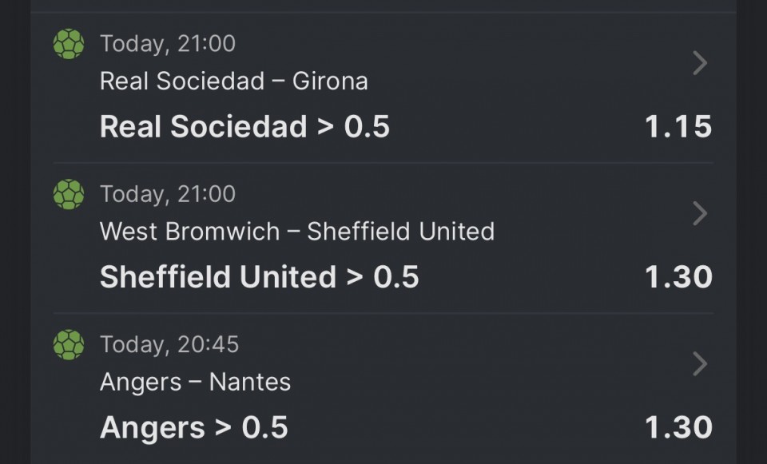Image resolution: width=767 pixels, height=464 pixels.
Task: Open the West Bromwich – Sheffield United fixture title
Action: point(296,232)
